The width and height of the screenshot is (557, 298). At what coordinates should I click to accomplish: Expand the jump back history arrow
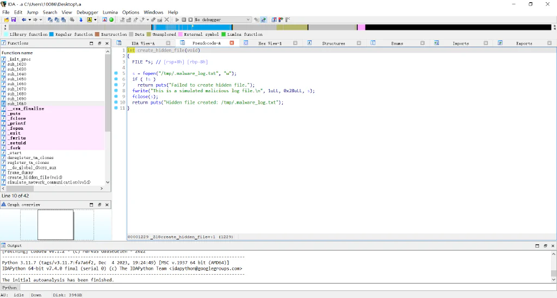pyautogui.click(x=29, y=20)
